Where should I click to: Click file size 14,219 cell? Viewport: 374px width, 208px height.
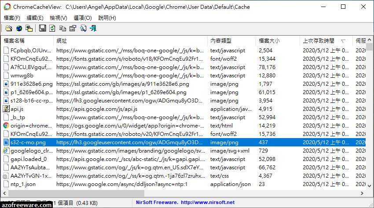(x=267, y=126)
